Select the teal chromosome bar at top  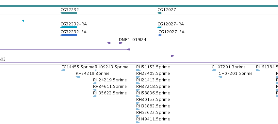click(139, 6)
